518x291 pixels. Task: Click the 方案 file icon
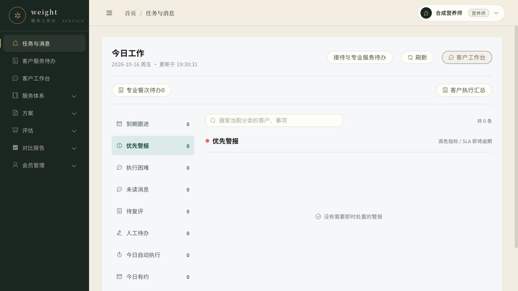click(x=15, y=113)
